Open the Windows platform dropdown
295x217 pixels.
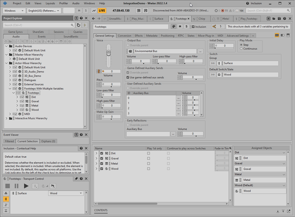14,10
